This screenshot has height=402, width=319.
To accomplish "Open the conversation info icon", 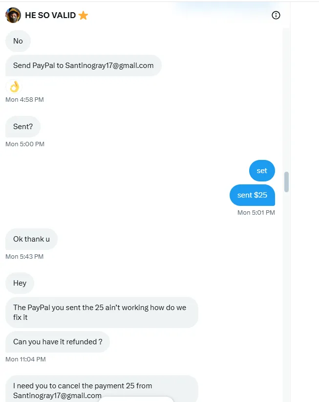I will (276, 15).
